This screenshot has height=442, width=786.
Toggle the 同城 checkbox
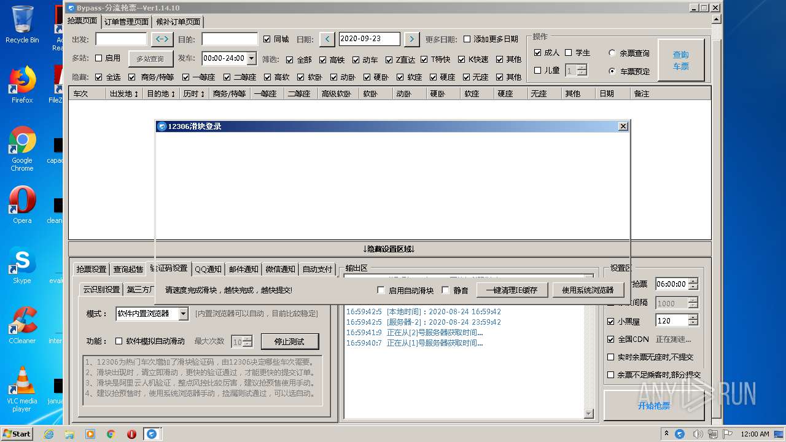[267, 39]
